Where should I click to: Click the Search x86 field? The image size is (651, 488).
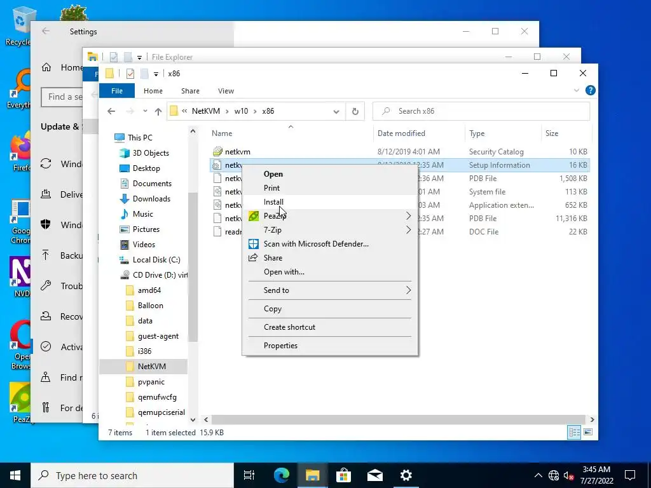tap(481, 111)
